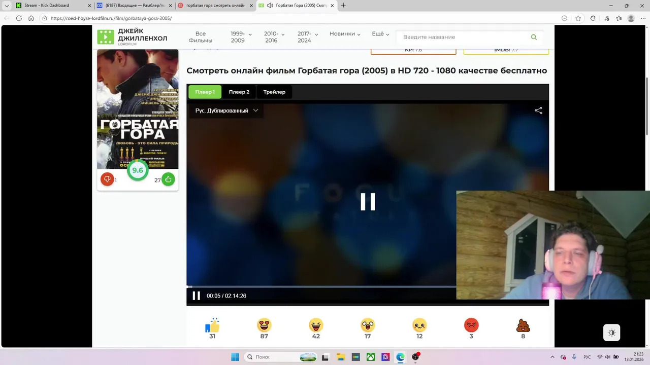Click the laughing reaction emoji with 42
This screenshot has width=650, height=365.
(316, 325)
